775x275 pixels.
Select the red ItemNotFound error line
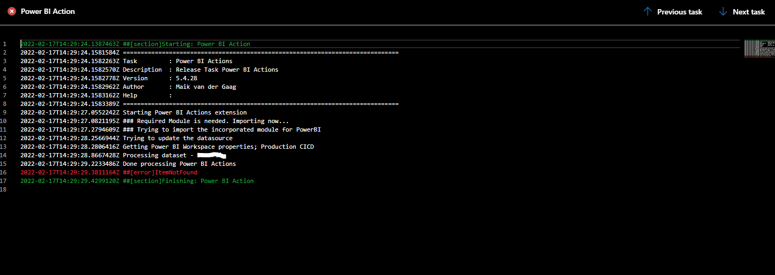tap(109, 172)
